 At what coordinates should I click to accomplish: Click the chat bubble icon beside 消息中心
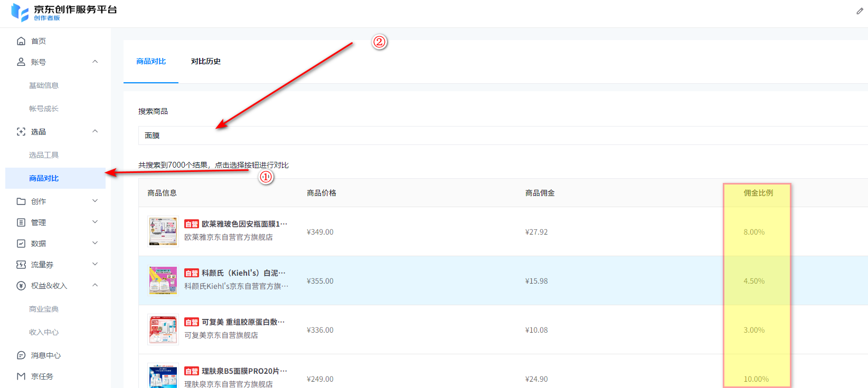pyautogui.click(x=21, y=355)
